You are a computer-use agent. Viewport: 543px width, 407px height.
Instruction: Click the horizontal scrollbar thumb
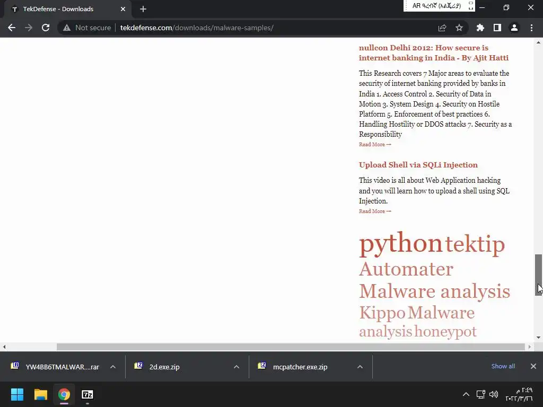pyautogui.click(x=291, y=347)
